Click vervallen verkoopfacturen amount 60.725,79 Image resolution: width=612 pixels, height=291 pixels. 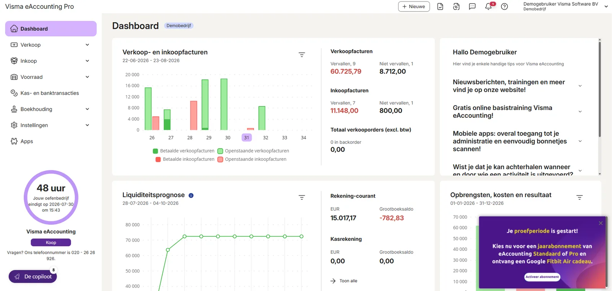pos(346,72)
